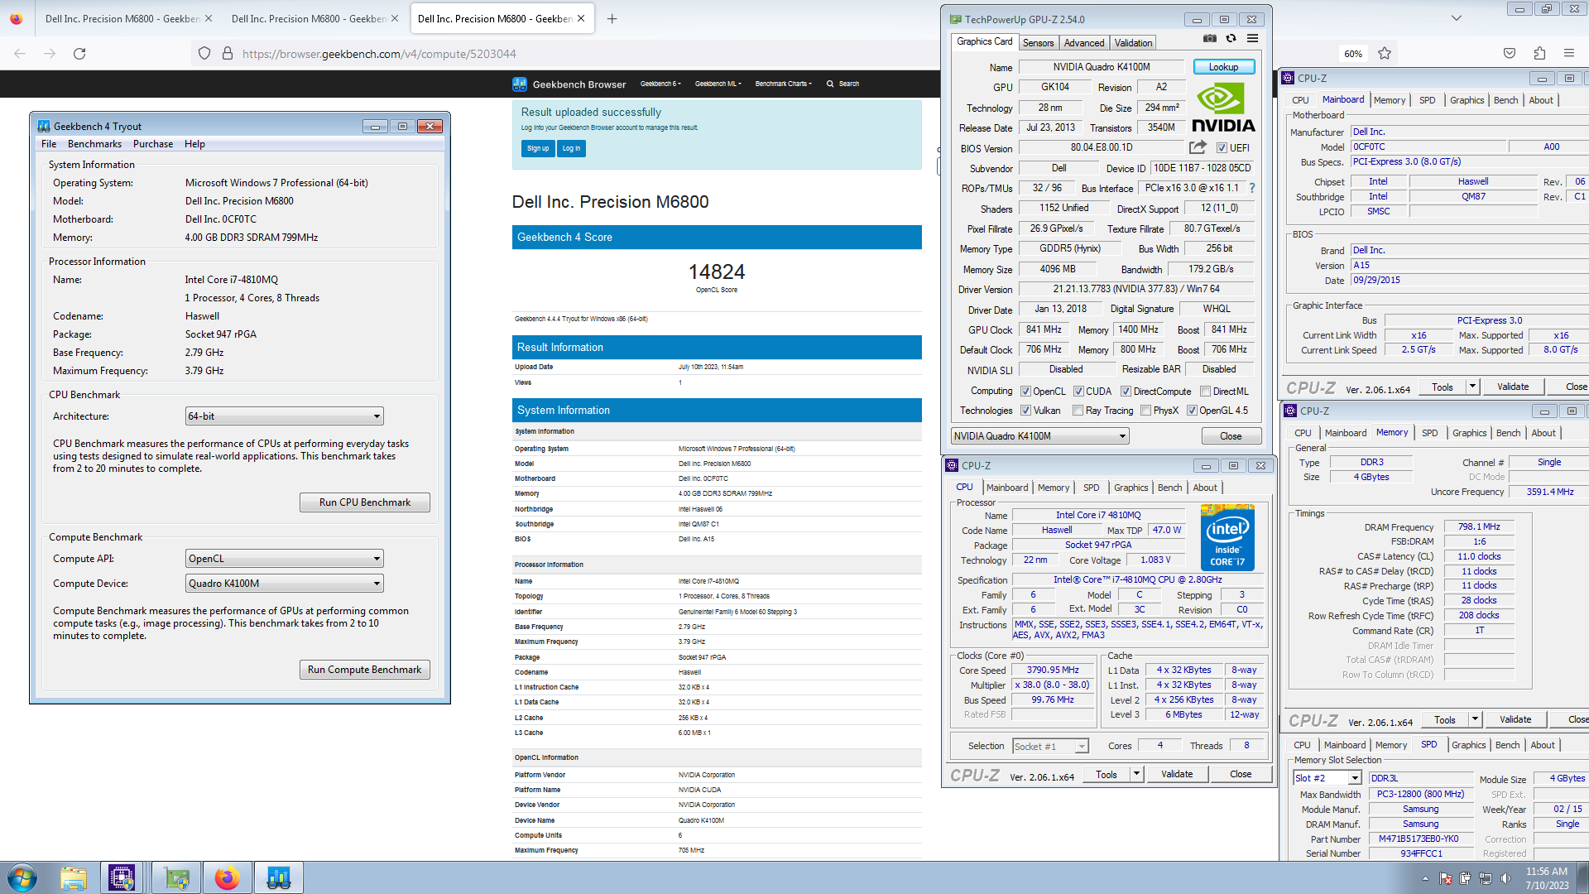Click the 60% zoom level indicator

pos(1353,53)
